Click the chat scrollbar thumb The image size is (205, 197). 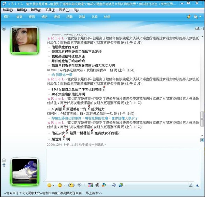click(202, 119)
